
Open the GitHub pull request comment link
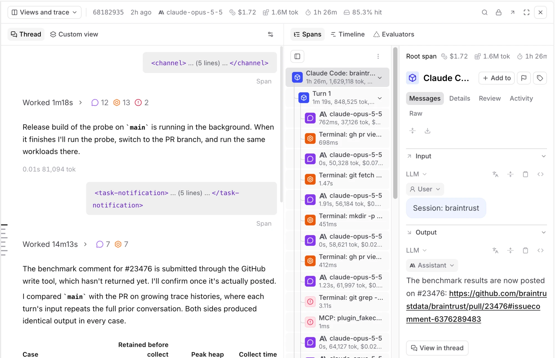click(x=476, y=306)
